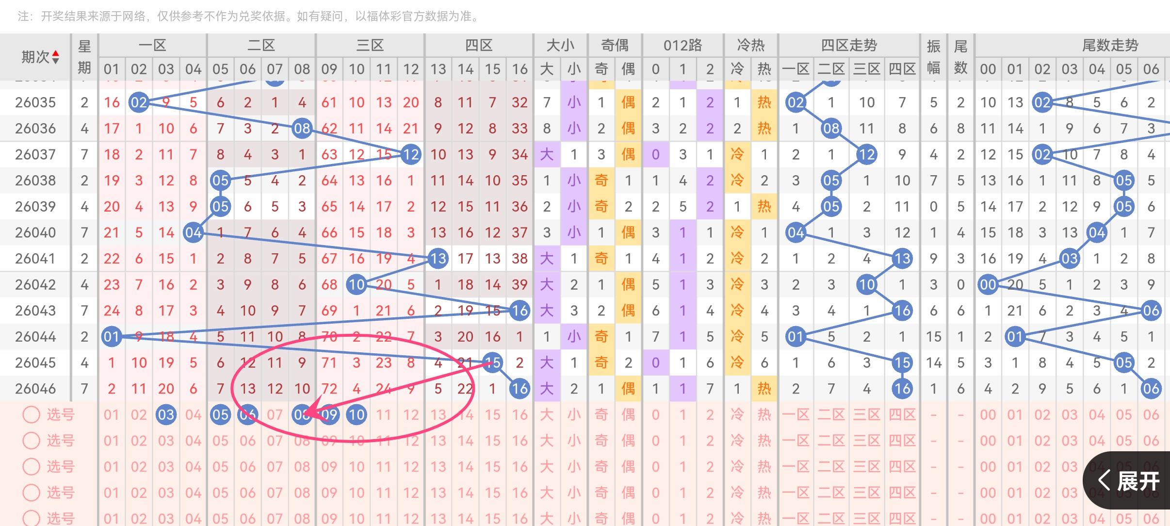Click the circled 02 marker in row 26035

point(139,102)
